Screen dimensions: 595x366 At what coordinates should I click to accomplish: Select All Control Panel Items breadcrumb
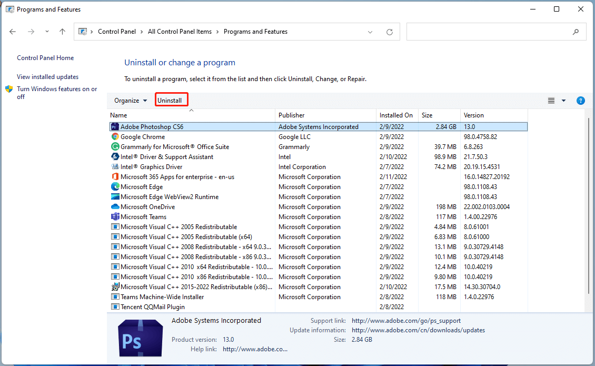tap(180, 32)
